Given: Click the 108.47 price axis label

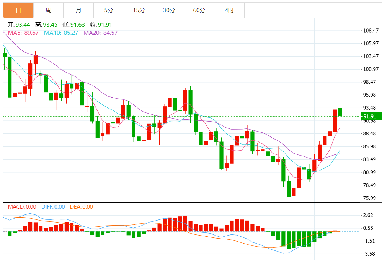Looking at the screenshot, I should tap(371, 31).
